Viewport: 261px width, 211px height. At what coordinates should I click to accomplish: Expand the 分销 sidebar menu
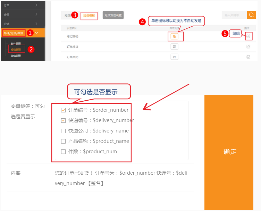point(23,24)
